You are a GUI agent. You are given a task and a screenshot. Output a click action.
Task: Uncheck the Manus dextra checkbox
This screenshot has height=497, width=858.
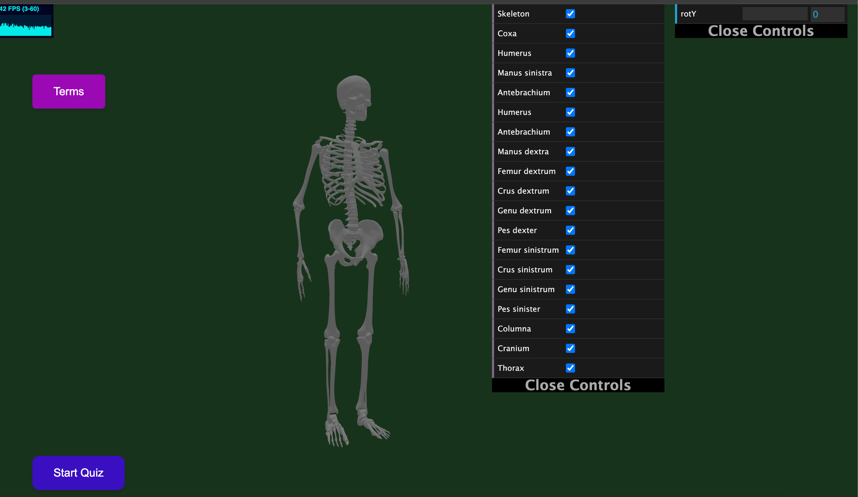click(x=570, y=151)
